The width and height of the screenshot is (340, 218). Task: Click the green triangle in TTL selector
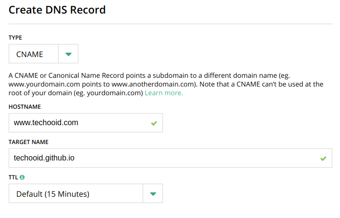pos(153,194)
